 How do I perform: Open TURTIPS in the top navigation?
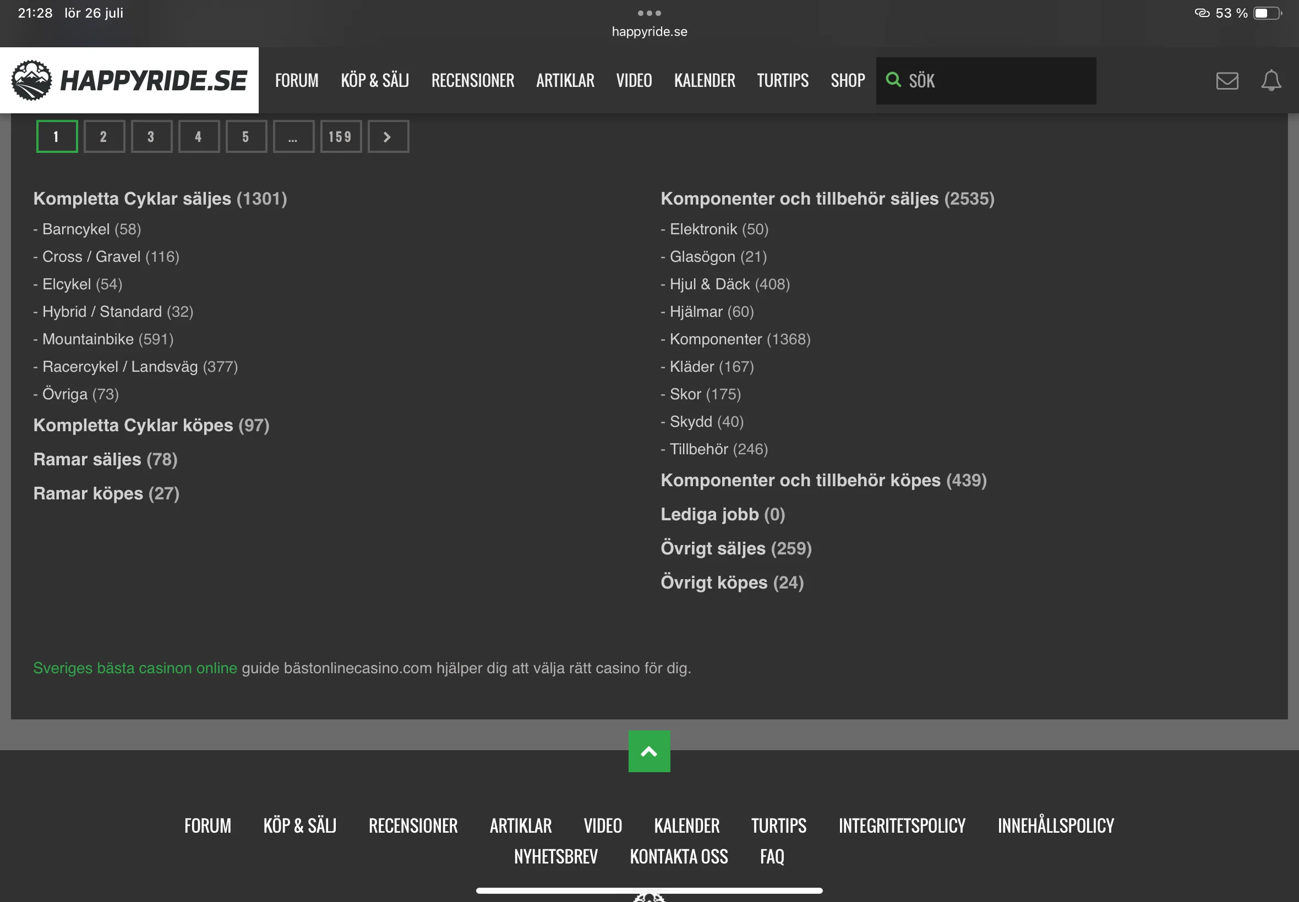(x=782, y=81)
